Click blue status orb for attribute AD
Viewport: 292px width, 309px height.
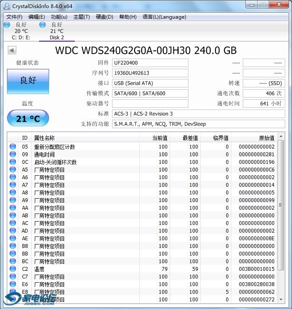point(13,230)
